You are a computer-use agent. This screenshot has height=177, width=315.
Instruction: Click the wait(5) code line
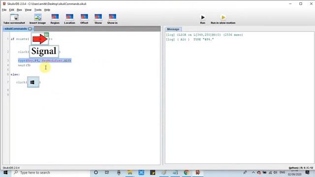(x=24, y=65)
